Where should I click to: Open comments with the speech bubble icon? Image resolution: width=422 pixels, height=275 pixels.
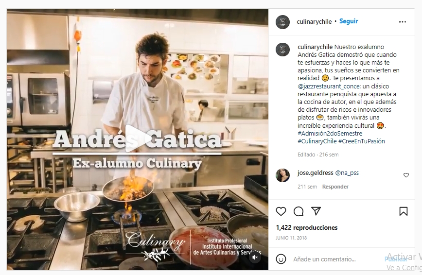coord(299,211)
